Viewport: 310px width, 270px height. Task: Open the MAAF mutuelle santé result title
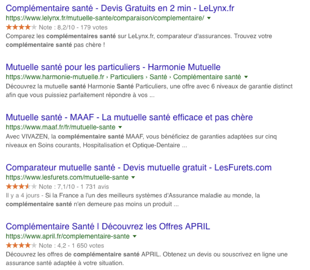[129, 117]
